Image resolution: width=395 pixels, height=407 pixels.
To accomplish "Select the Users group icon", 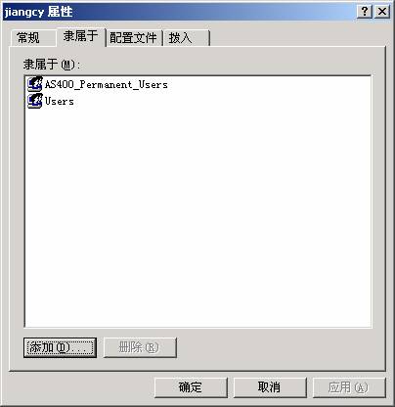I will [x=35, y=101].
